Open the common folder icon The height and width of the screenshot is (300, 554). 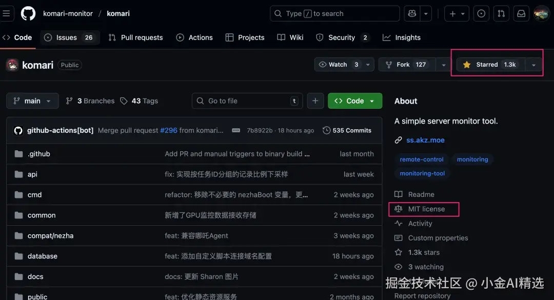pyautogui.click(x=19, y=215)
